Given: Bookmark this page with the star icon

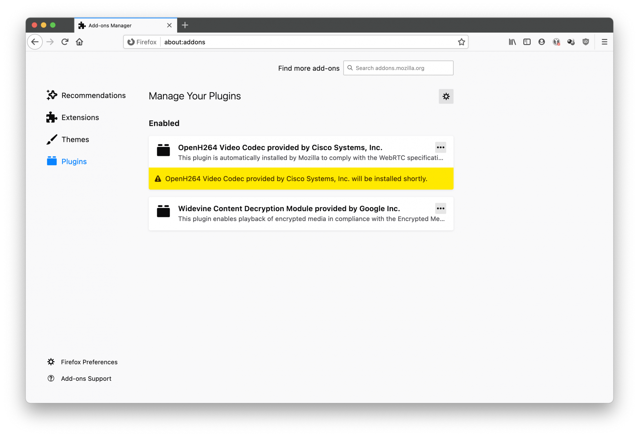Looking at the screenshot, I should 461,42.
